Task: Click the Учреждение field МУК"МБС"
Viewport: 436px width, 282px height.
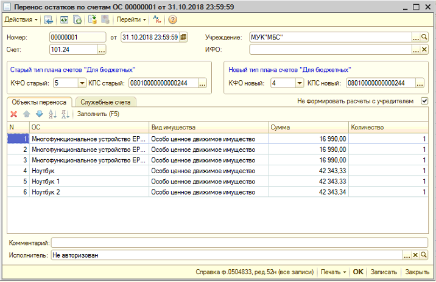Action: [330, 37]
